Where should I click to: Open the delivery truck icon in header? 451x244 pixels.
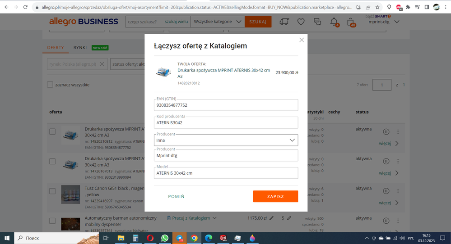284,22
